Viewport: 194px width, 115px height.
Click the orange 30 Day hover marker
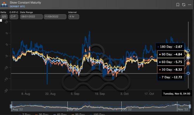188,63
